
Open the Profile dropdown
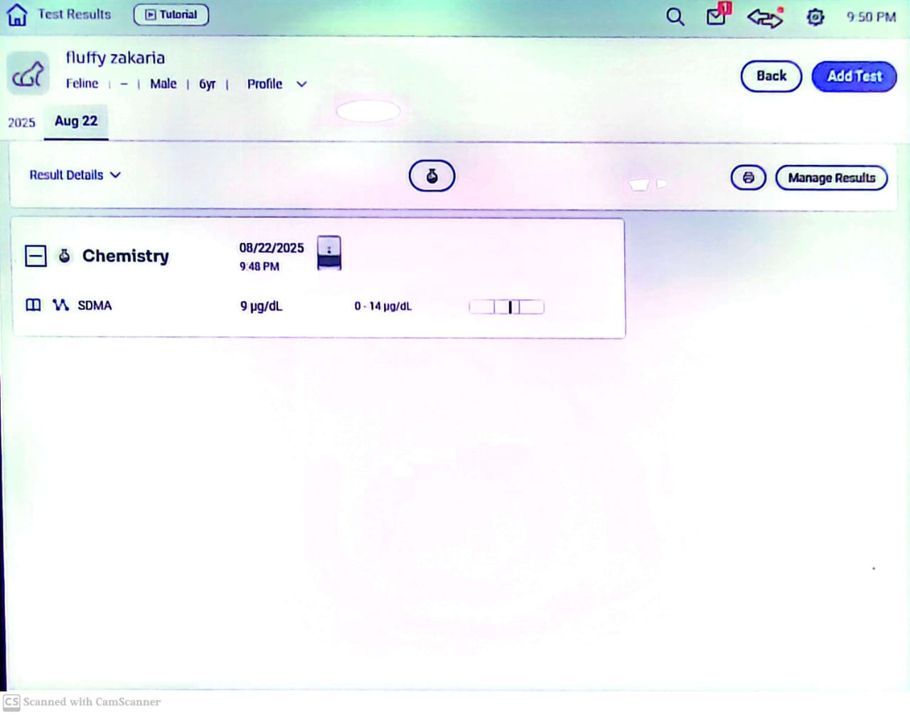point(277,84)
